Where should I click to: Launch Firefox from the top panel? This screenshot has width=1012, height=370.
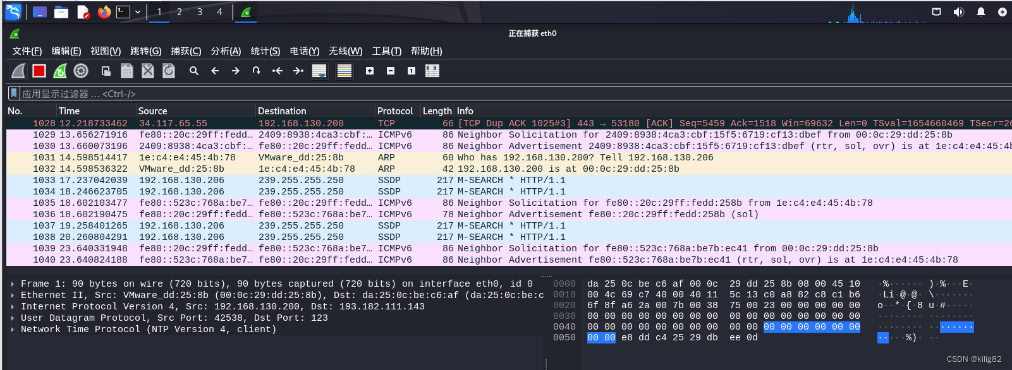coord(104,12)
